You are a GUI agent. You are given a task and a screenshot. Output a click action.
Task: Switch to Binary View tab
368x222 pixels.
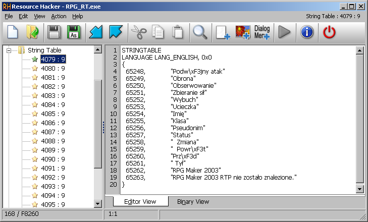193,202
